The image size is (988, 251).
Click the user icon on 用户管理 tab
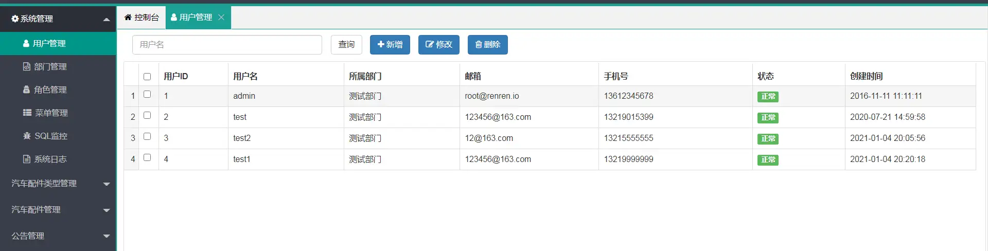pyautogui.click(x=174, y=17)
